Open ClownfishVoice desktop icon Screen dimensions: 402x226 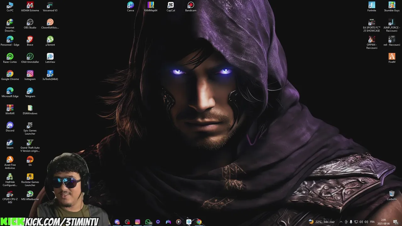tap(50, 24)
